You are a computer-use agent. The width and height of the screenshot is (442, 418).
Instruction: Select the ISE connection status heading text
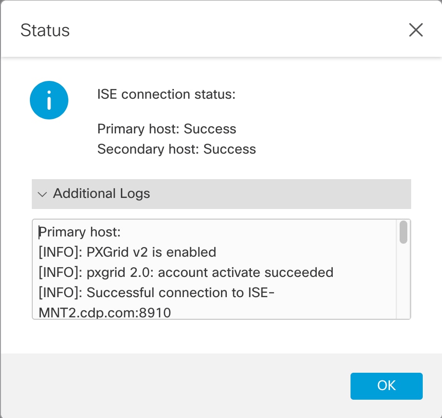click(166, 94)
